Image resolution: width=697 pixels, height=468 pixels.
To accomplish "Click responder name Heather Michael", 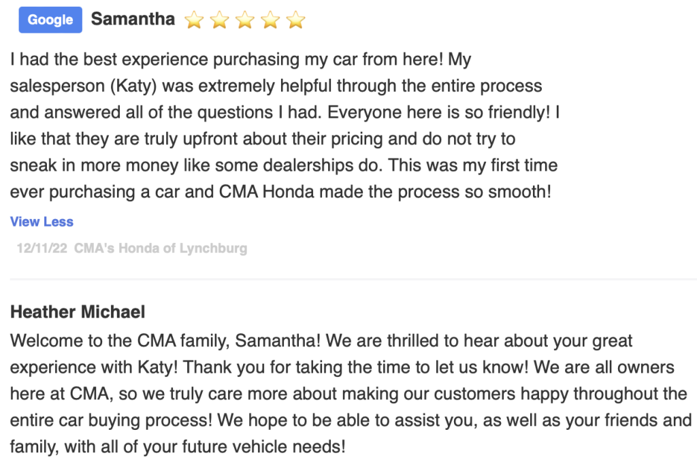I will pyautogui.click(x=78, y=312).
